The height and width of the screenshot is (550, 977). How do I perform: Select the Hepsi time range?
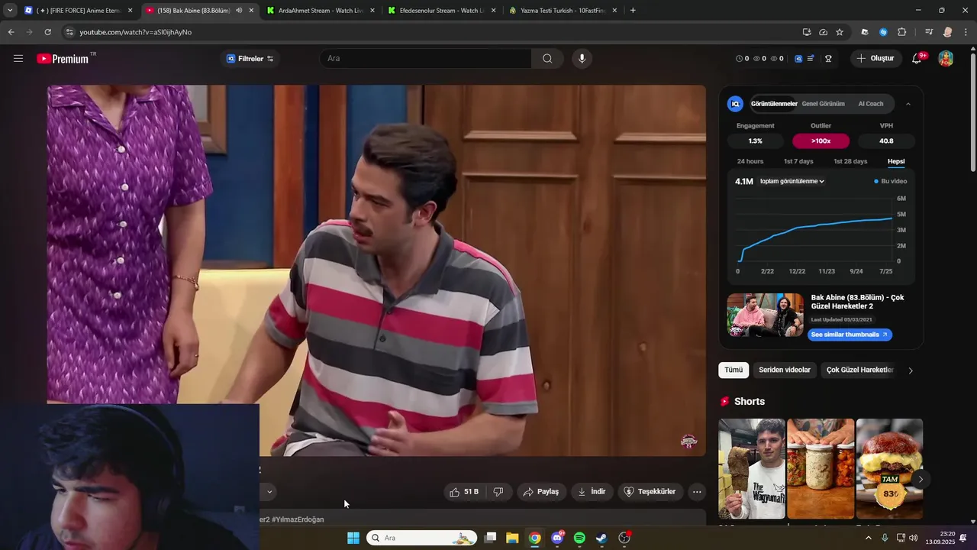click(x=896, y=161)
